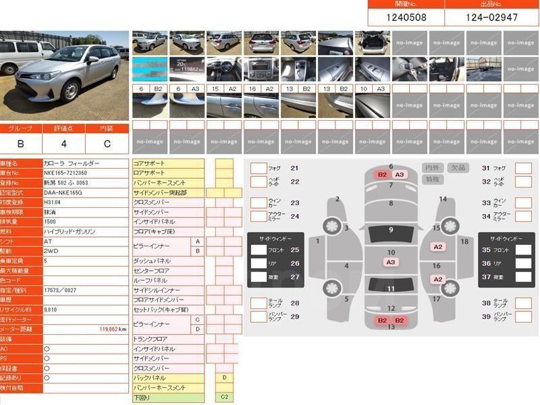Open the damage photo labeled 10 A3

coord(373,105)
